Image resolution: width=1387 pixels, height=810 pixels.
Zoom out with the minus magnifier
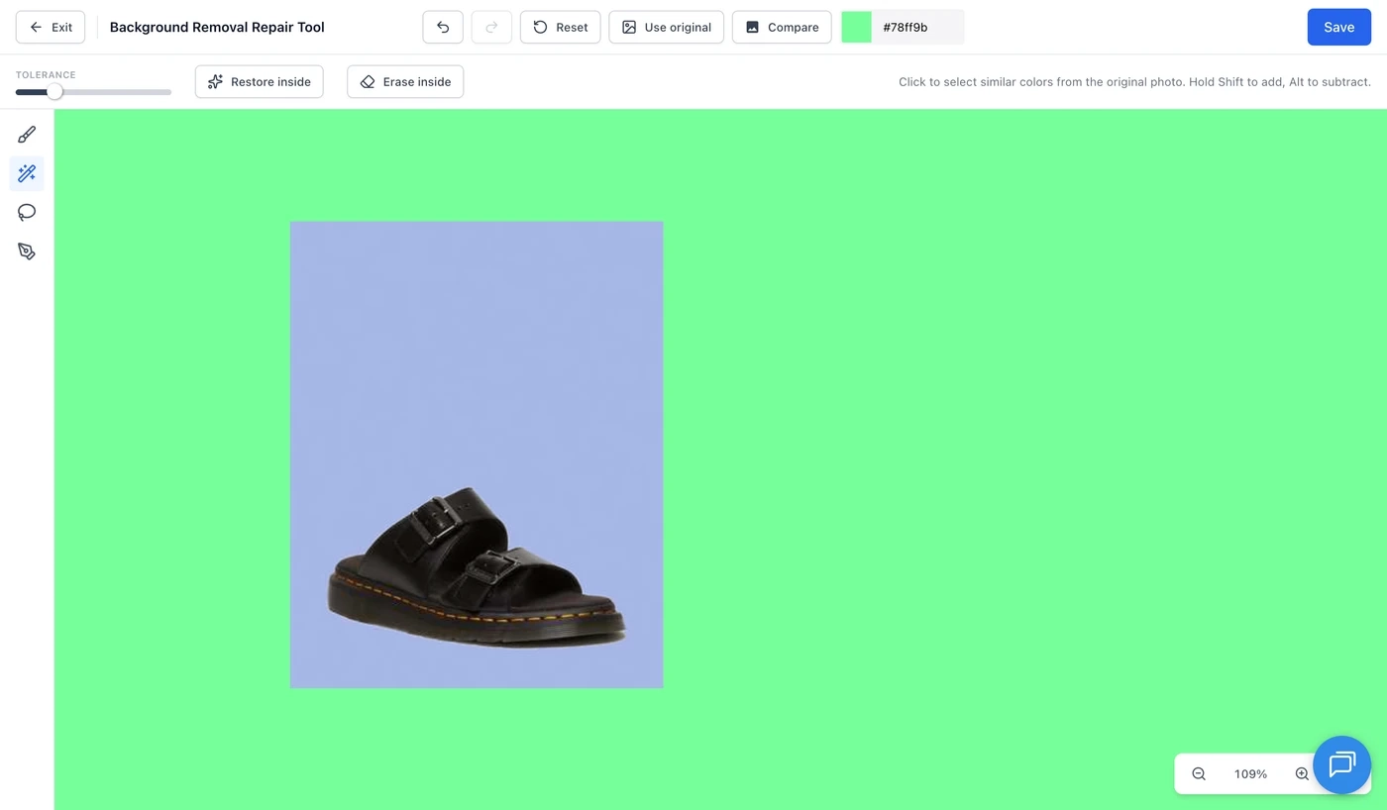tap(1199, 773)
